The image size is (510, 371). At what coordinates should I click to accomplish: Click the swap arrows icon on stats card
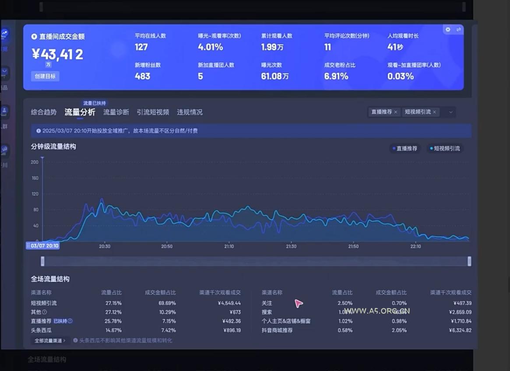click(x=458, y=30)
